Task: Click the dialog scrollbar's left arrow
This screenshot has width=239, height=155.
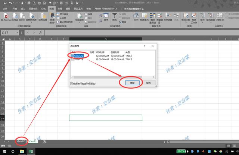Action: 72,77
